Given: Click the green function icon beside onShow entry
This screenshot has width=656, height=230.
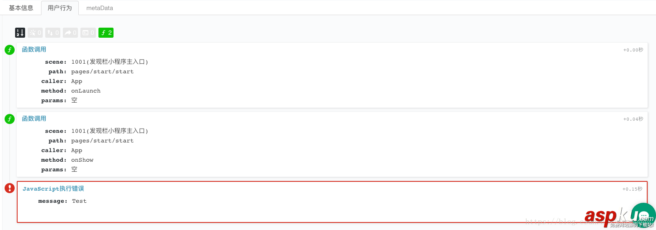Looking at the screenshot, I should click(x=10, y=119).
